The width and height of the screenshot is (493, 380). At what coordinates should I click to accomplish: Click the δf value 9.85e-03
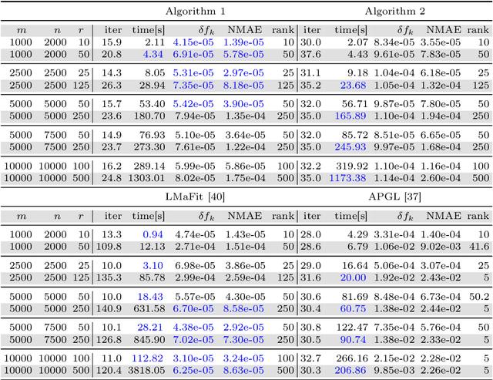(394, 371)
